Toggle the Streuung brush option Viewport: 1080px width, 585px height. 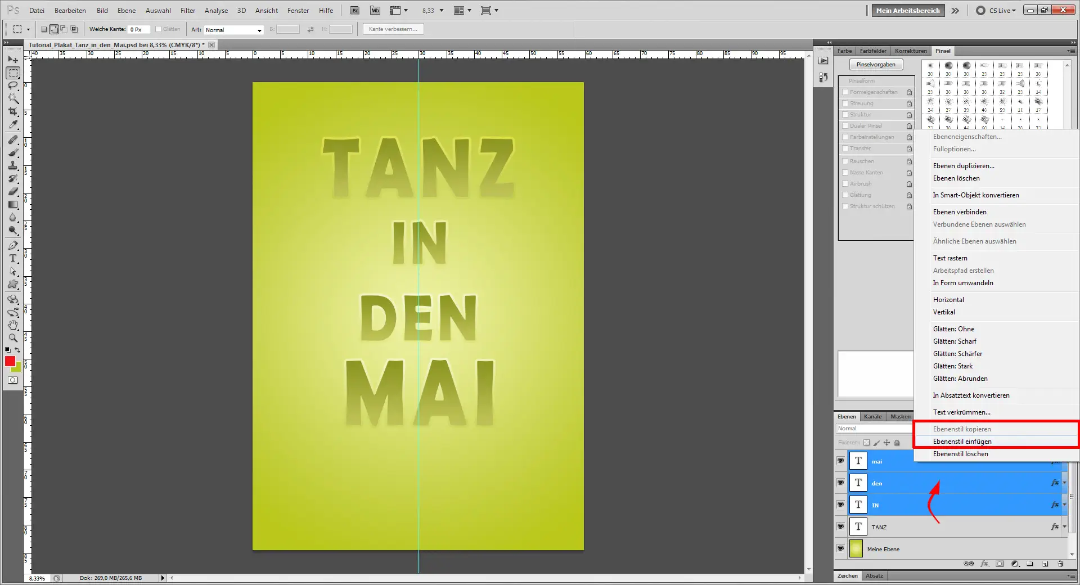[845, 103]
